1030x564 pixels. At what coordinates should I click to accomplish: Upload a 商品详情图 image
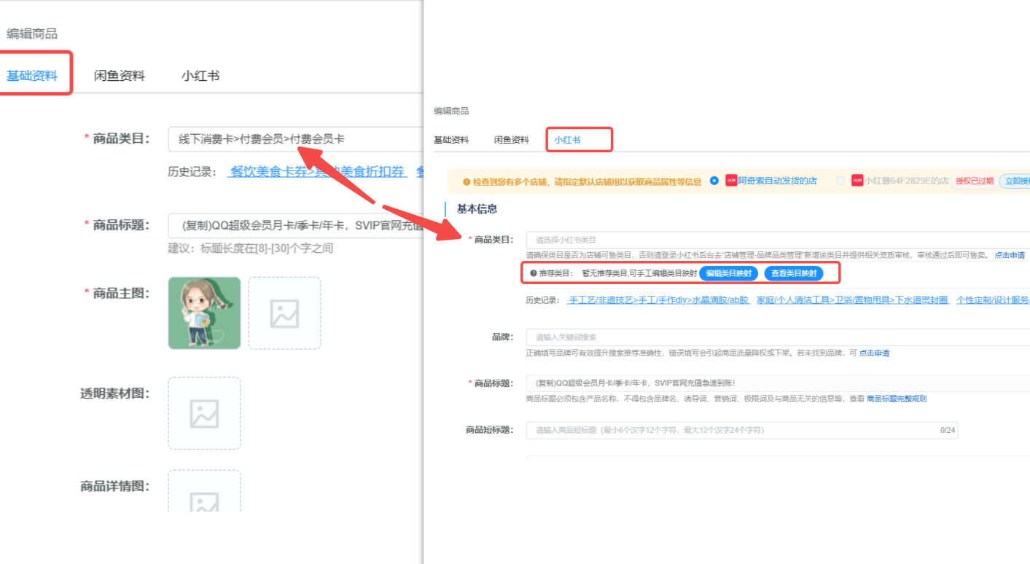pos(205,490)
